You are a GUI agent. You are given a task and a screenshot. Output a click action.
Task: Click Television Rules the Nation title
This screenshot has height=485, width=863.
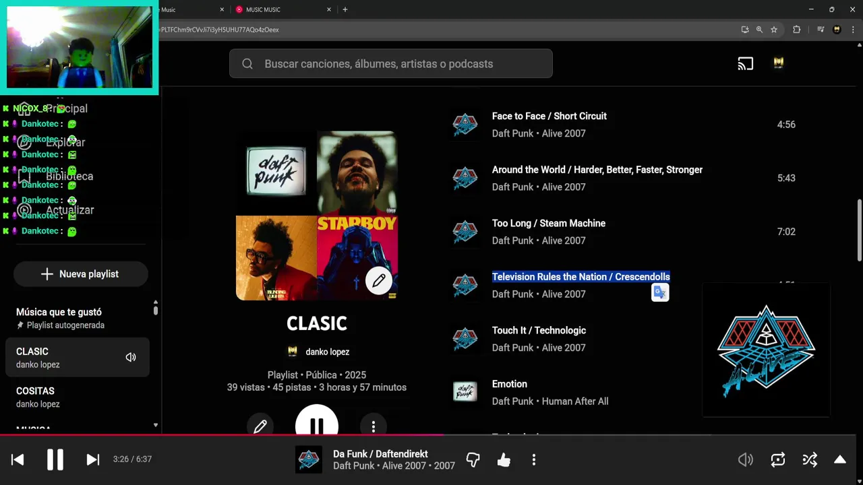[x=581, y=277]
